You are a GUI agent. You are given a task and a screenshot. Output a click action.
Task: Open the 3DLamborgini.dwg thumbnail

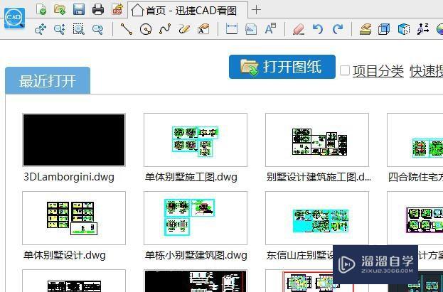74,140
